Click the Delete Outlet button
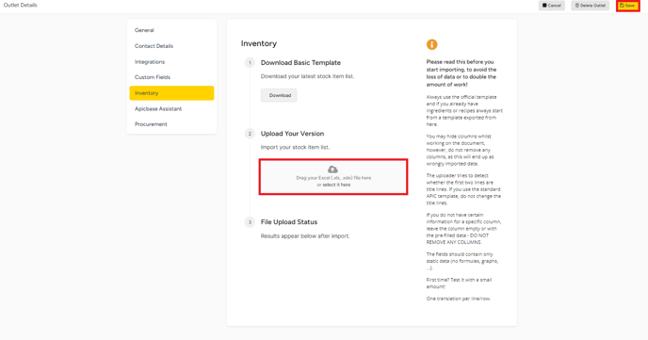Screen dimensions: 648x340 coord(591,6)
